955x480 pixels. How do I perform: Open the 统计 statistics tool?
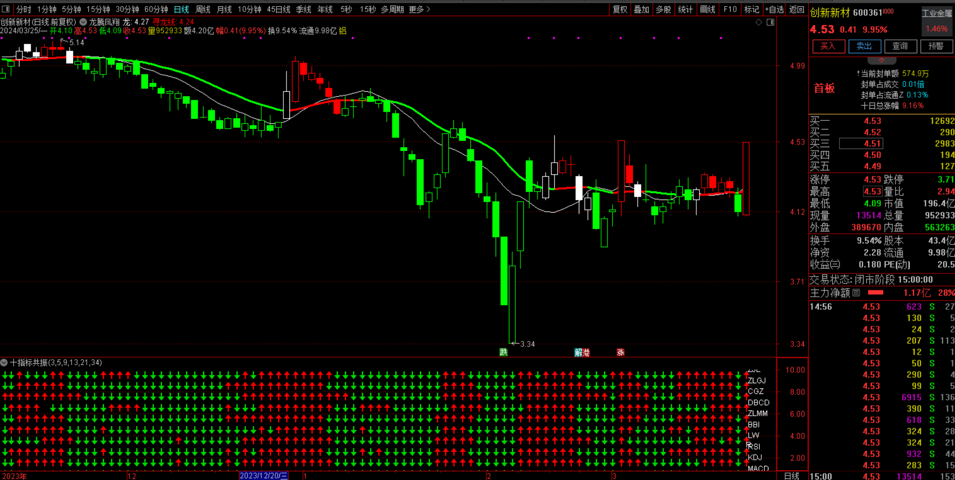pyautogui.click(x=685, y=9)
